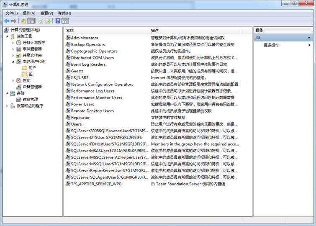Click the 服务和应用程序 icon

pos(13,106)
